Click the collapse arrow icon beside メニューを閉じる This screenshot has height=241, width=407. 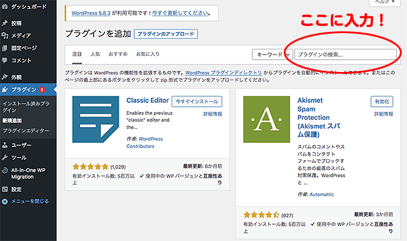pos(5,202)
